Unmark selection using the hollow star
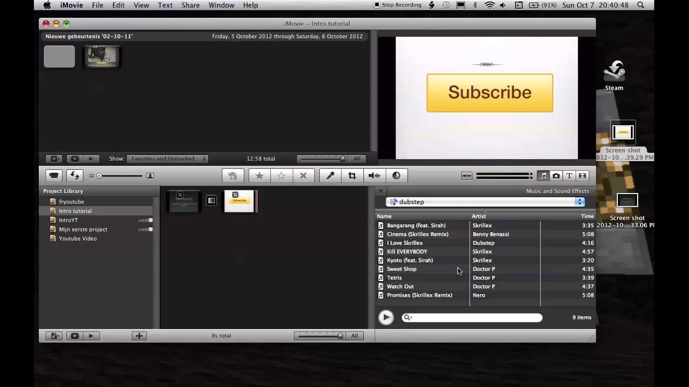689x387 pixels. [281, 175]
